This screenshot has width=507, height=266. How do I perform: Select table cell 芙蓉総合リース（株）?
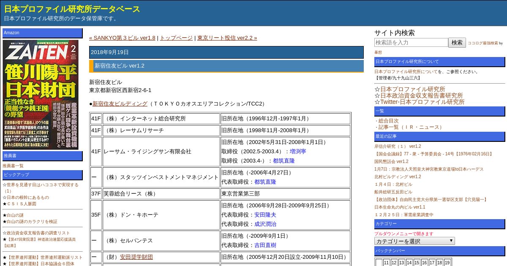click(161, 194)
